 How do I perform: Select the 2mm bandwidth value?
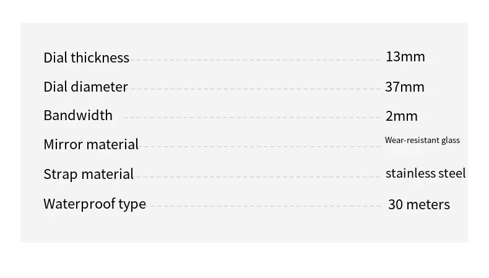(402, 116)
